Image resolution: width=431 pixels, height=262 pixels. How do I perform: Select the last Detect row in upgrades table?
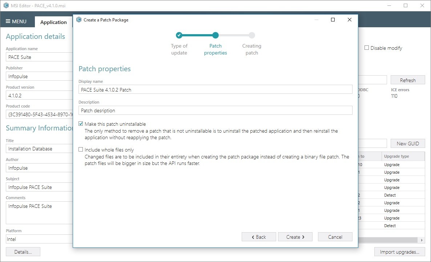coord(392,225)
